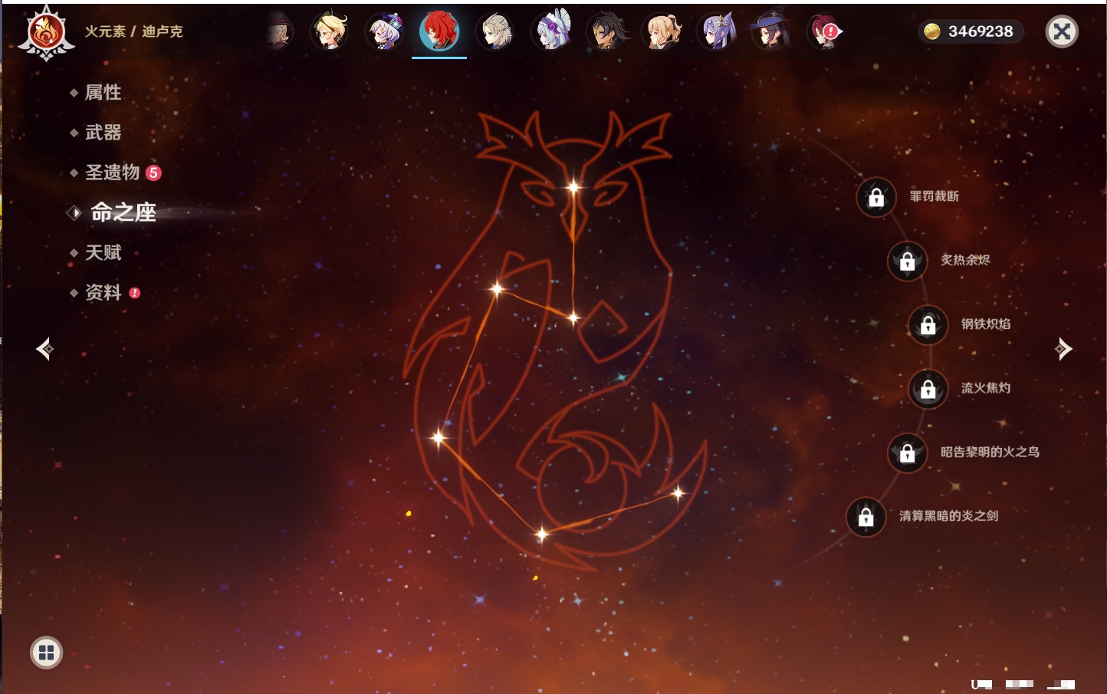Go to next character with right arrow
1107x694 pixels.
[x=1063, y=349]
